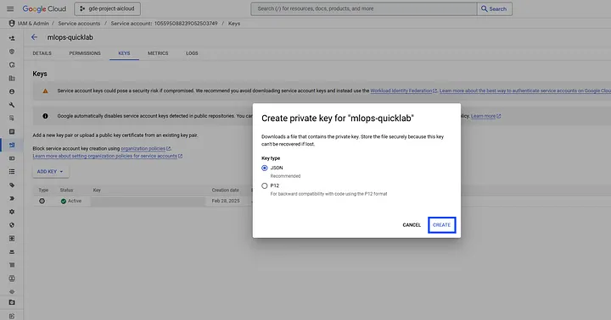
Task: Click CREATE to generate the private key
Action: click(x=441, y=225)
